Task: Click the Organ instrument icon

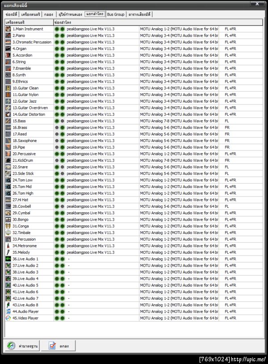Action: coord(8,49)
